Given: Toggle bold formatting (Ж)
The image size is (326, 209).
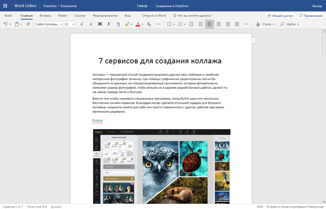Looking at the screenshot, I should pyautogui.click(x=99, y=24).
